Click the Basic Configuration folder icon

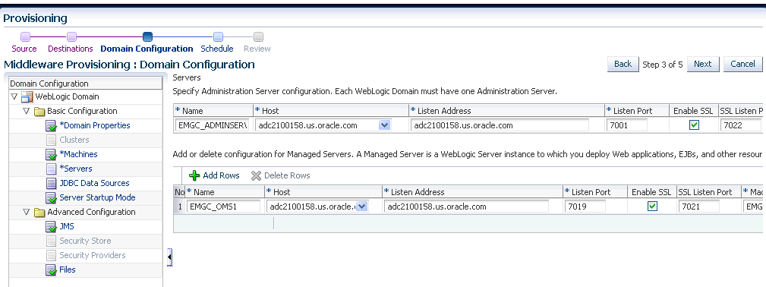pos(39,112)
